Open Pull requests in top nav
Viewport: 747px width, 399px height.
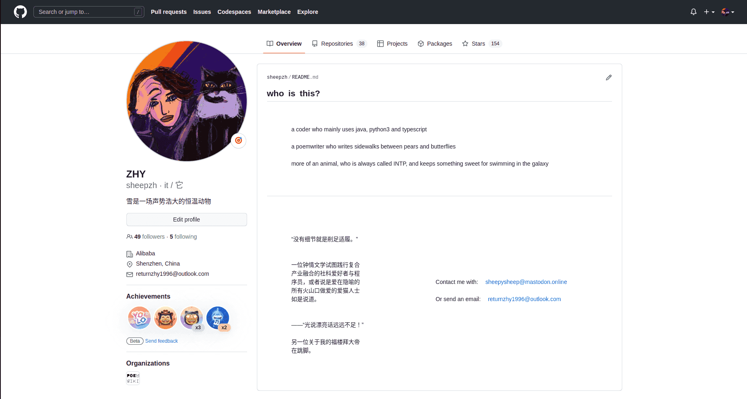[x=169, y=12]
